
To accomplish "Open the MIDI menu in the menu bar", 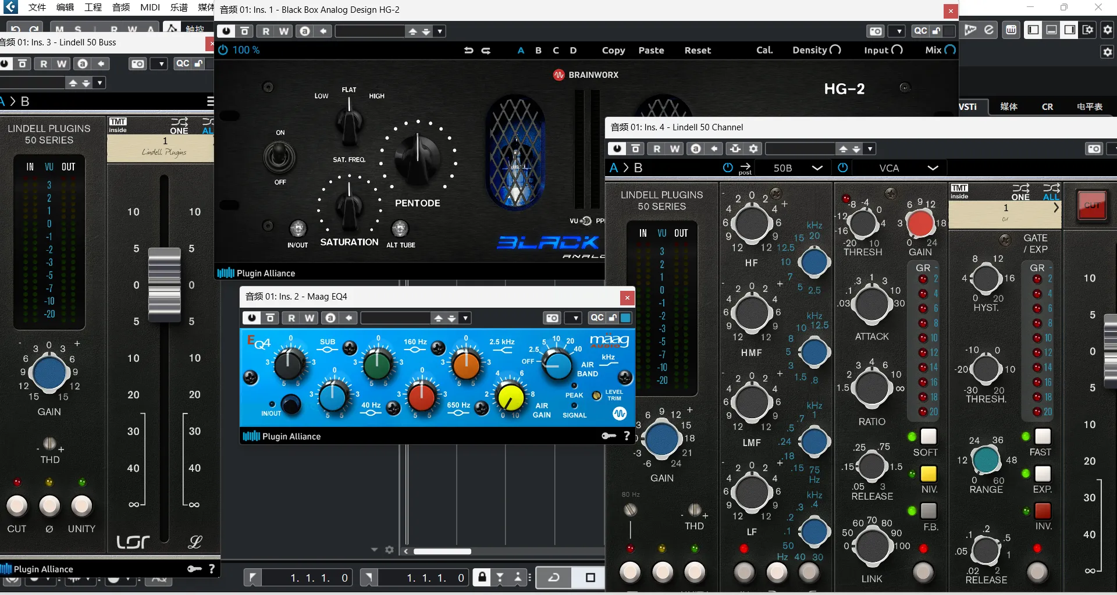I will click(150, 8).
